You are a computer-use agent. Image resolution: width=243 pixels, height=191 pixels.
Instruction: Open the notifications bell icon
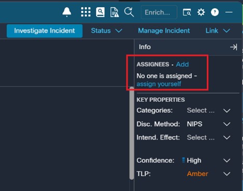pyautogui.click(x=66, y=12)
